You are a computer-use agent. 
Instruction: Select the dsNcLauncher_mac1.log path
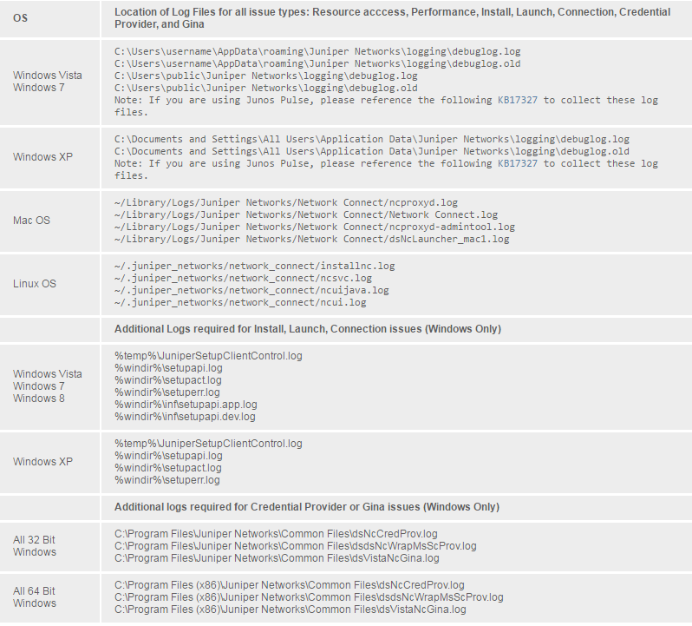[311, 239]
